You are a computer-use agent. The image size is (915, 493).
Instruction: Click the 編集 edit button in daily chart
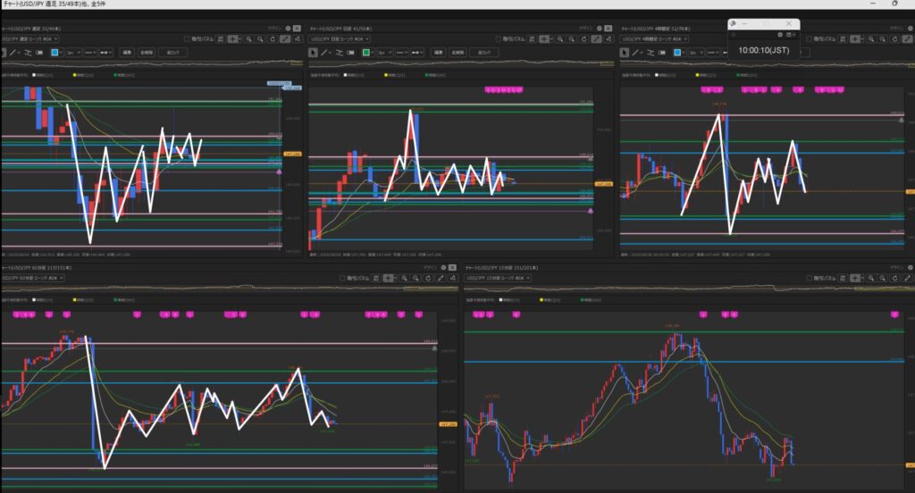[438, 53]
